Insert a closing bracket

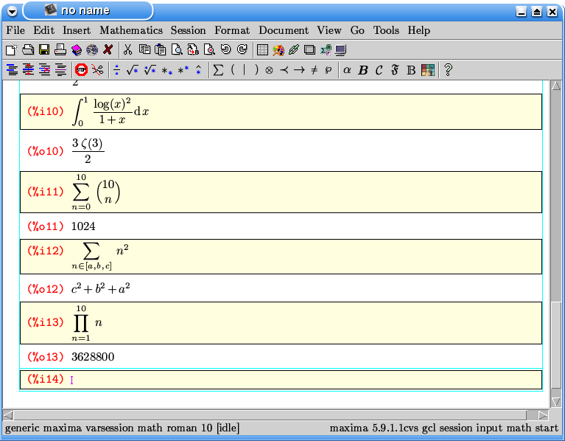pos(256,69)
